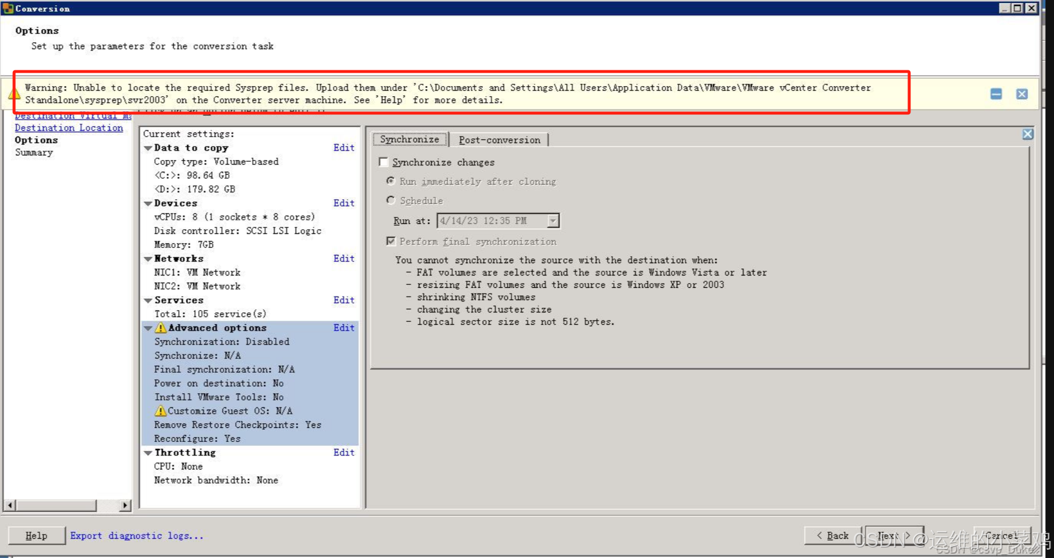
Task: Dismiss warning banner via blue X icon
Action: 1021,94
